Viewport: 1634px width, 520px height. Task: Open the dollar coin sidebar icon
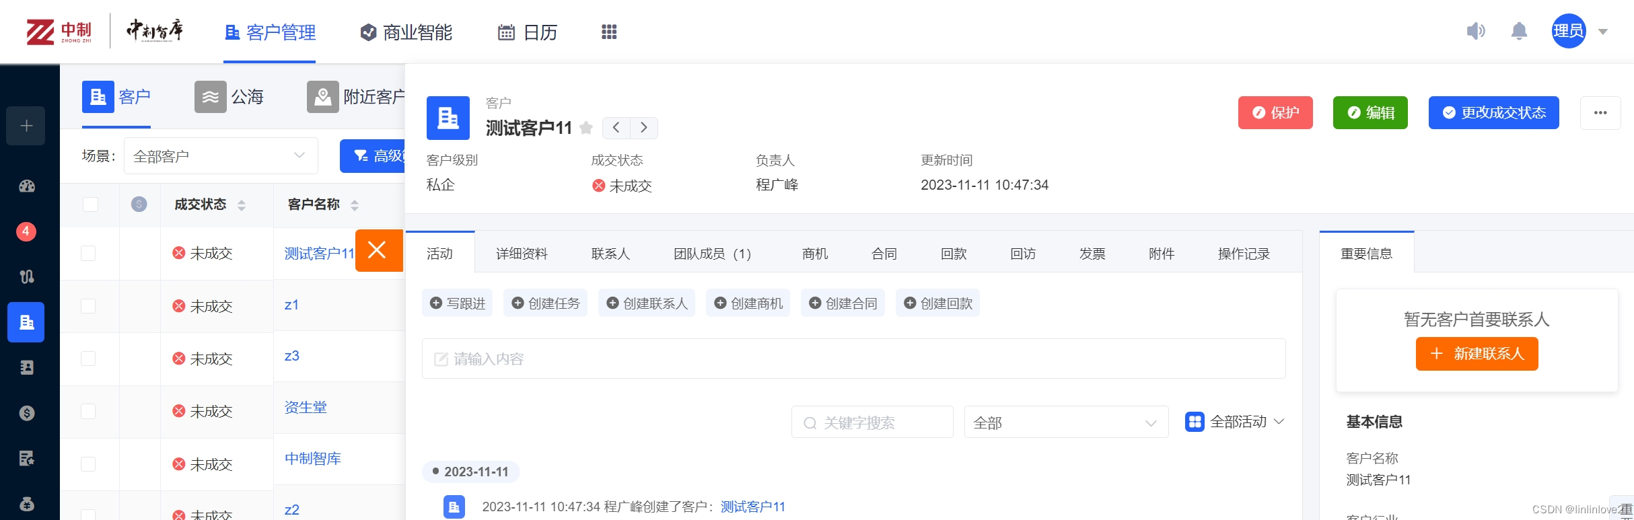point(27,413)
